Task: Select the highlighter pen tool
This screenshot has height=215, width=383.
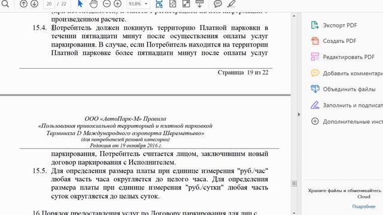Action: [x=231, y=4]
